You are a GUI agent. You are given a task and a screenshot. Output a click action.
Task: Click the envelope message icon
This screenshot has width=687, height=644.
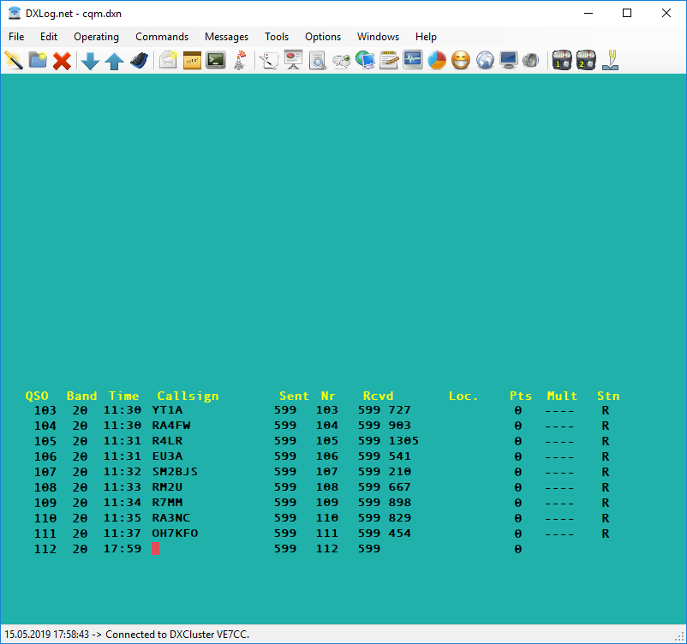[168, 60]
